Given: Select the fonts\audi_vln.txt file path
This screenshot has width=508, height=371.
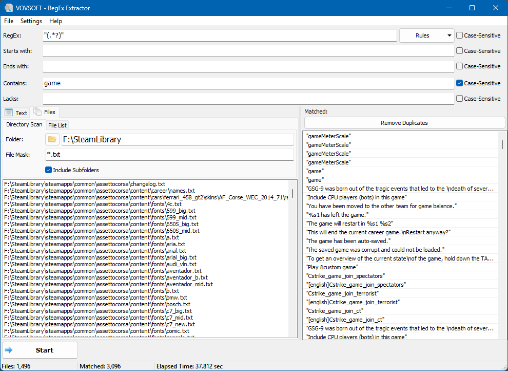Looking at the screenshot, I should pyautogui.click(x=100, y=264).
